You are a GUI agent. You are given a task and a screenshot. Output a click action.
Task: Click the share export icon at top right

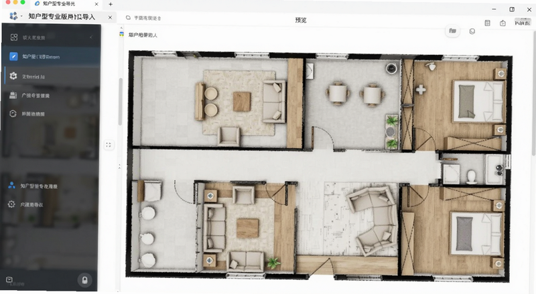coord(503,23)
